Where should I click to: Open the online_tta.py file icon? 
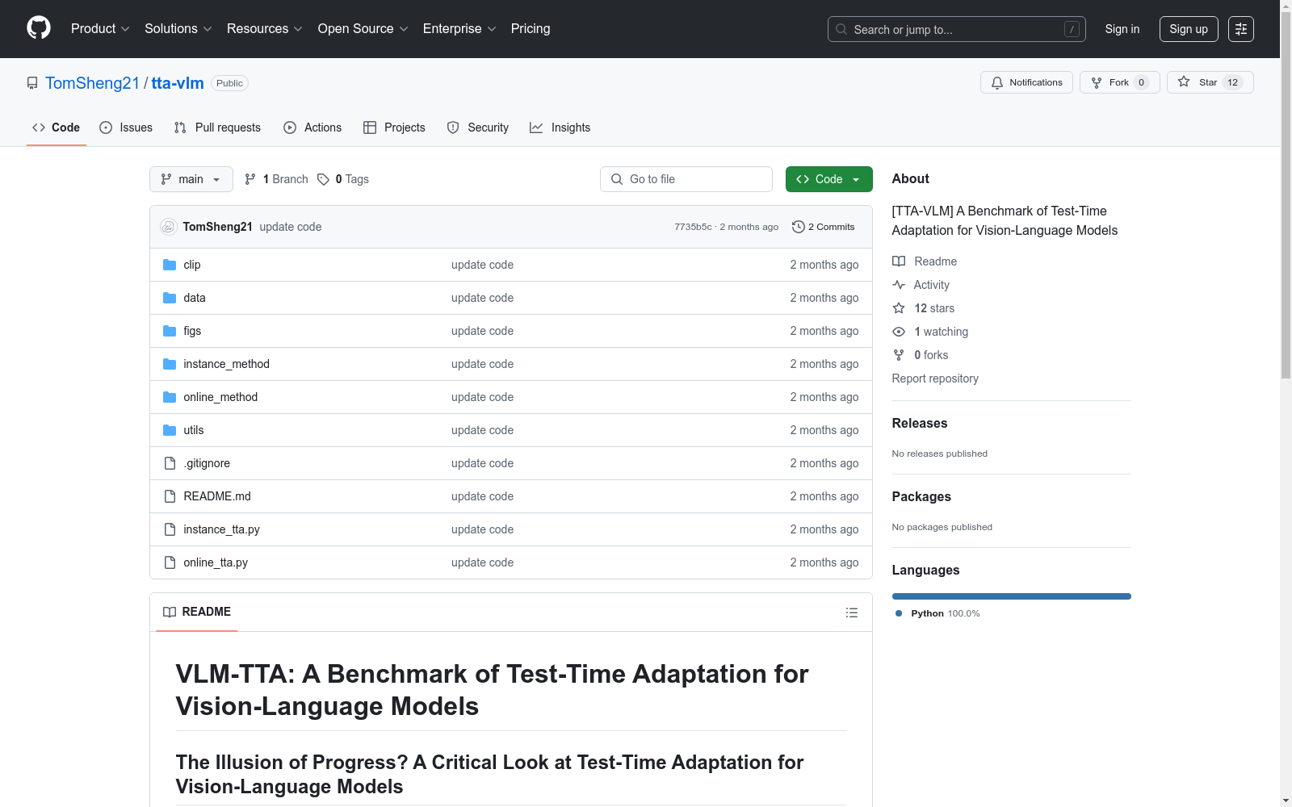[170, 562]
